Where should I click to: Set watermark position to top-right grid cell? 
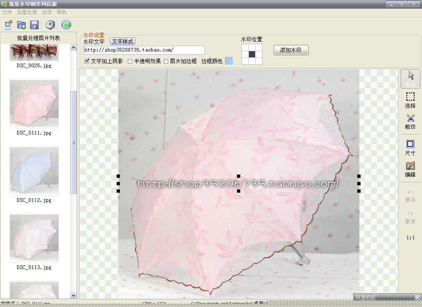pyautogui.click(x=259, y=47)
